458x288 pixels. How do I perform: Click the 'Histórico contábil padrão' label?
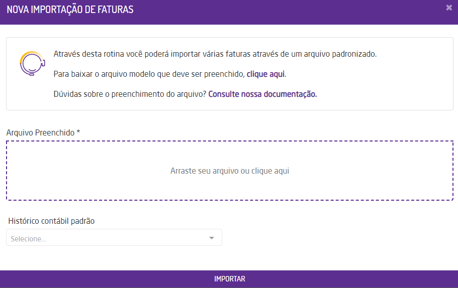click(51, 221)
